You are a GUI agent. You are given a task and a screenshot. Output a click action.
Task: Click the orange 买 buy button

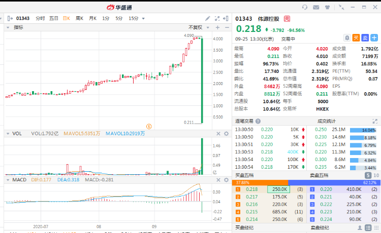[x=356, y=38]
